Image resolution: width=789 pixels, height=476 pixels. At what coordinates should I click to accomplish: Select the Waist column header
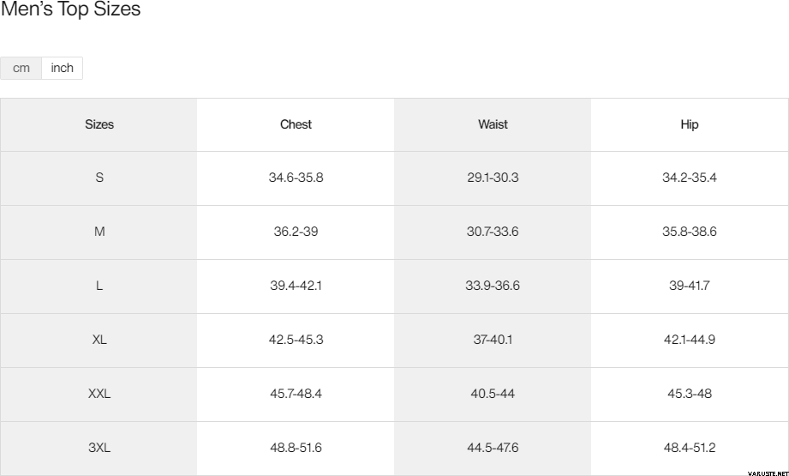pyautogui.click(x=493, y=124)
